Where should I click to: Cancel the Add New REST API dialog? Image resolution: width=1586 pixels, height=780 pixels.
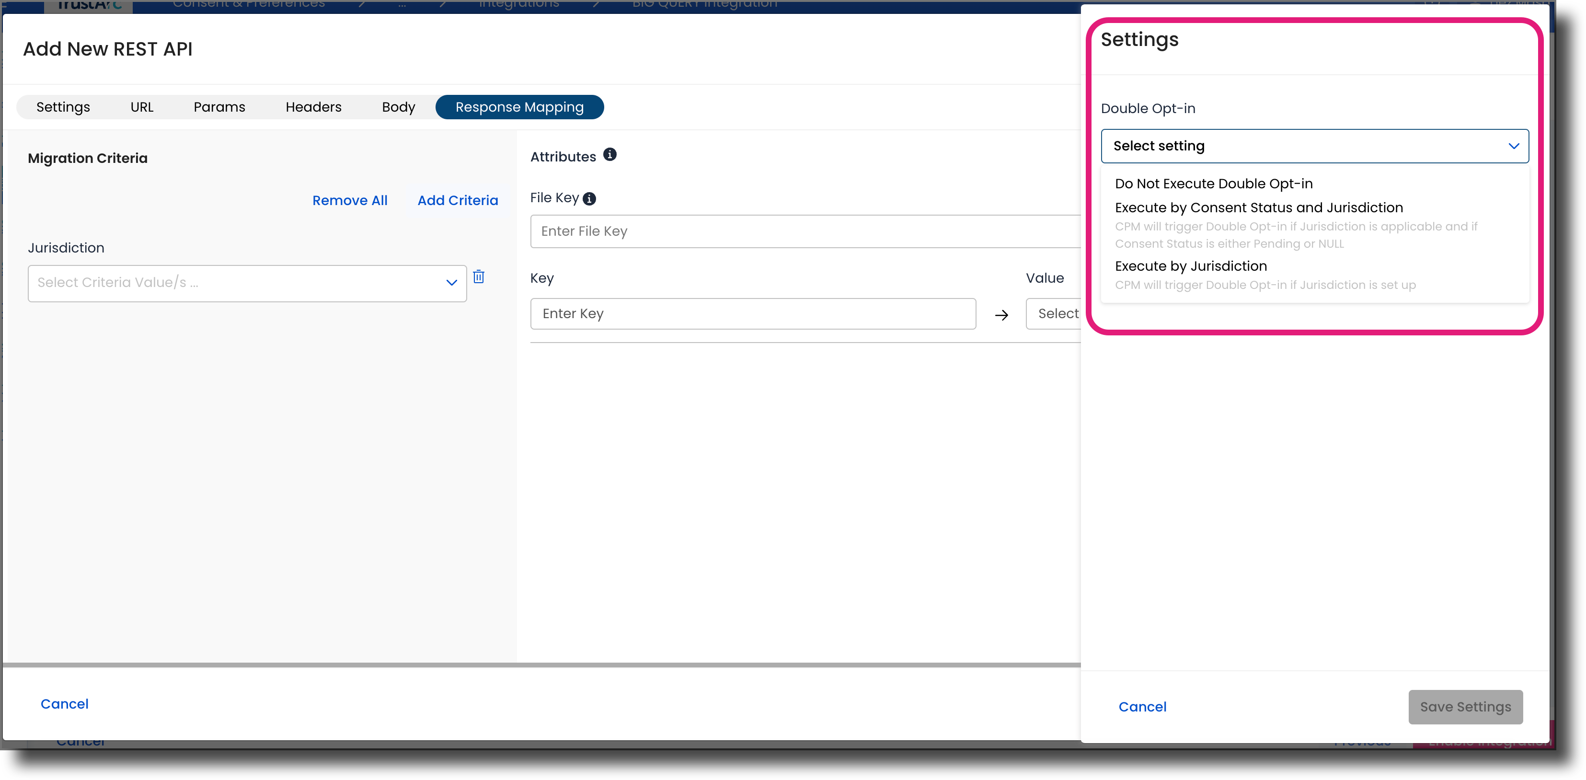(65, 704)
